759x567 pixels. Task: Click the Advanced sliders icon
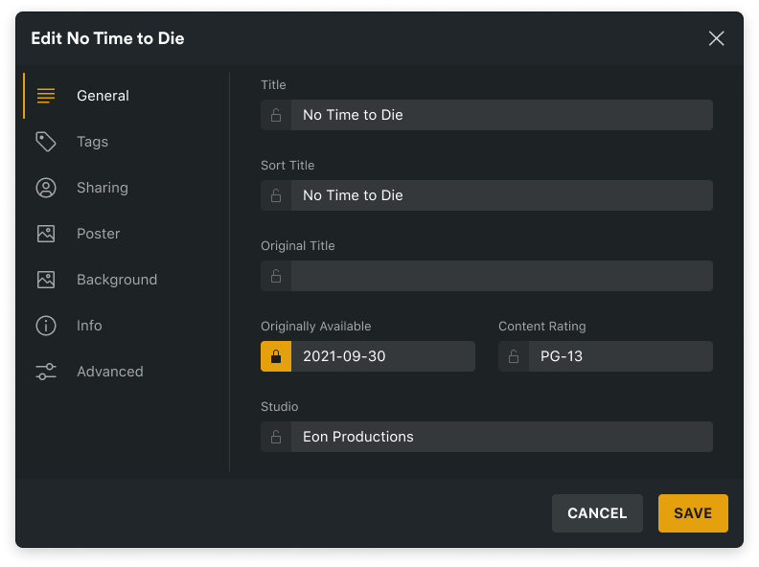(x=46, y=372)
